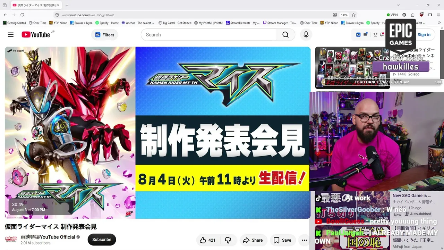Open the My Printful | Printful bookmark

(x=208, y=23)
